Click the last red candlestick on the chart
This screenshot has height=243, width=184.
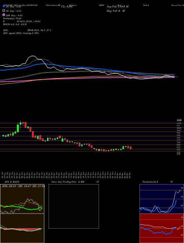(x=131, y=148)
